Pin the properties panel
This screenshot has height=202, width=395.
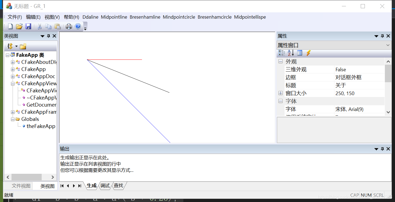(382, 36)
